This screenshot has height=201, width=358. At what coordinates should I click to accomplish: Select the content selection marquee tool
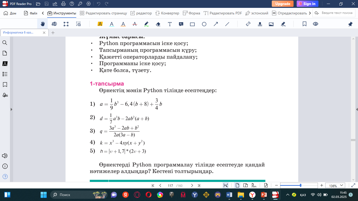(x=66, y=24)
